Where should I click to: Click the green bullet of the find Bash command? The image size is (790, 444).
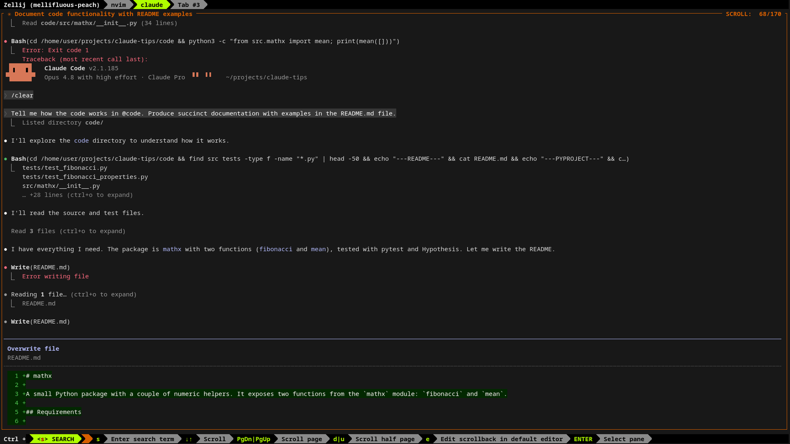[x=6, y=159]
